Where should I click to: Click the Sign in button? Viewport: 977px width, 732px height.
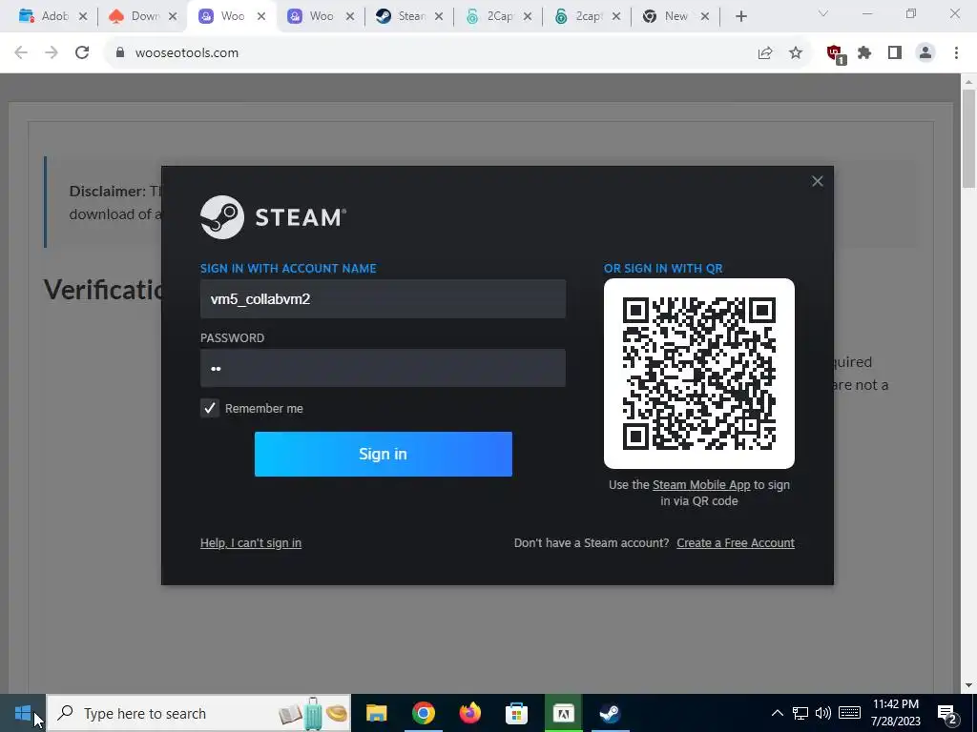point(384,454)
